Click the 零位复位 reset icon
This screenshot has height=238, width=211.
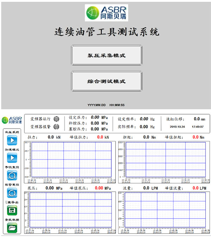point(12,175)
